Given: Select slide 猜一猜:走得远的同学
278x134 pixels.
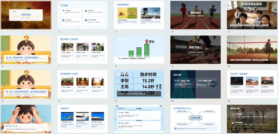Looking at the screenshot, I should [x=26, y=50].
